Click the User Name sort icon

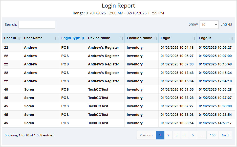click(x=56, y=38)
